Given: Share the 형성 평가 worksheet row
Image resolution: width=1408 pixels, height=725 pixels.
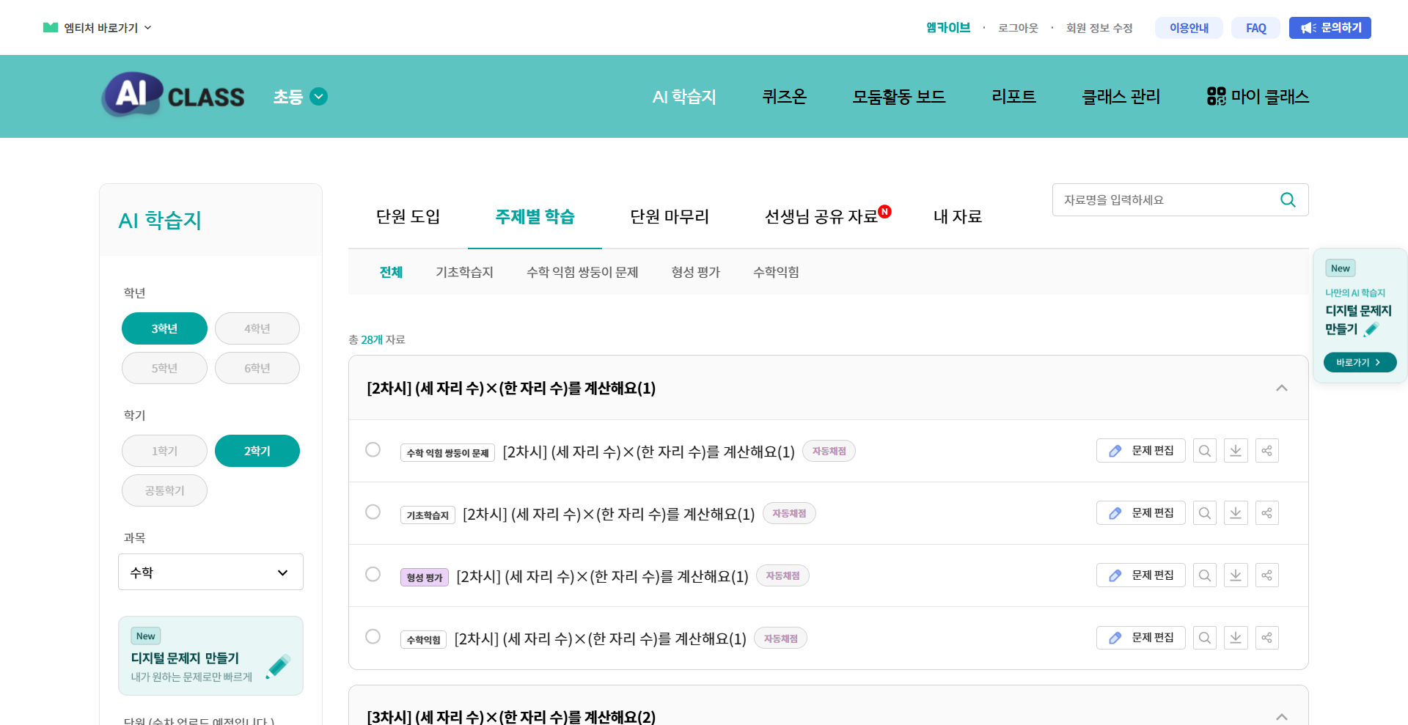Looking at the screenshot, I should (1266, 575).
